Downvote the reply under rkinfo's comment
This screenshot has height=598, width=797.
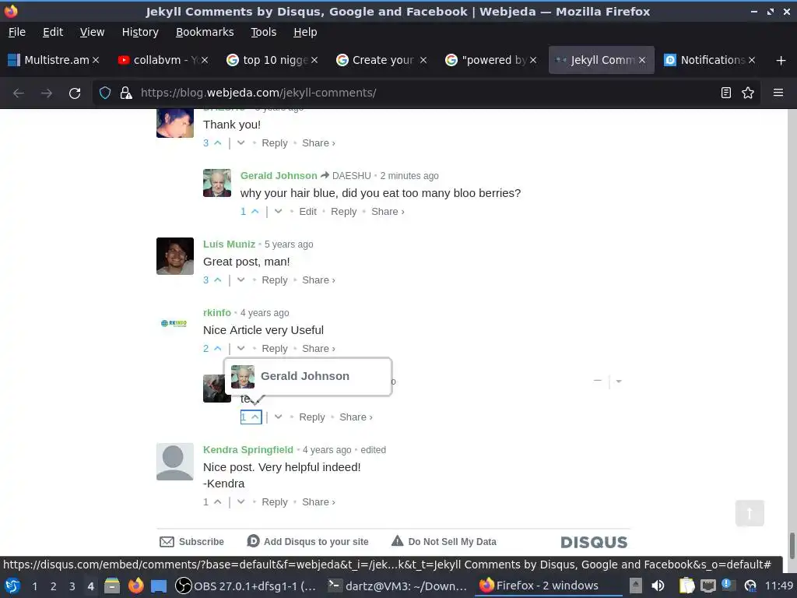tap(278, 417)
